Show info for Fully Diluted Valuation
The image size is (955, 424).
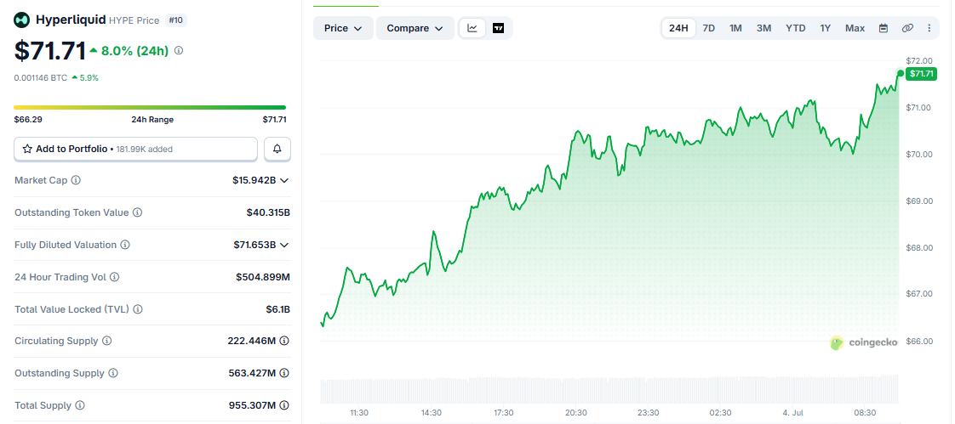click(x=125, y=246)
